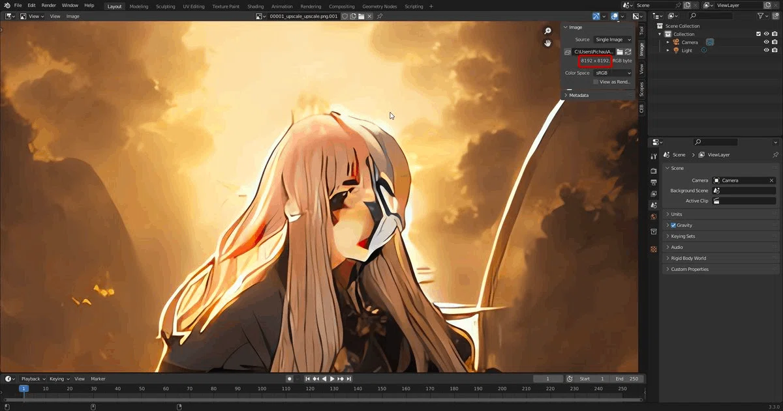Image resolution: width=783 pixels, height=411 pixels.
Task: Expand the Audio panel
Action: (721, 248)
